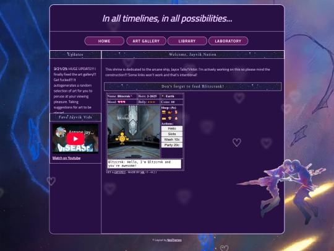Play the embedded YouTube video
Viewport: 334px width, 251px height.
pos(75,139)
